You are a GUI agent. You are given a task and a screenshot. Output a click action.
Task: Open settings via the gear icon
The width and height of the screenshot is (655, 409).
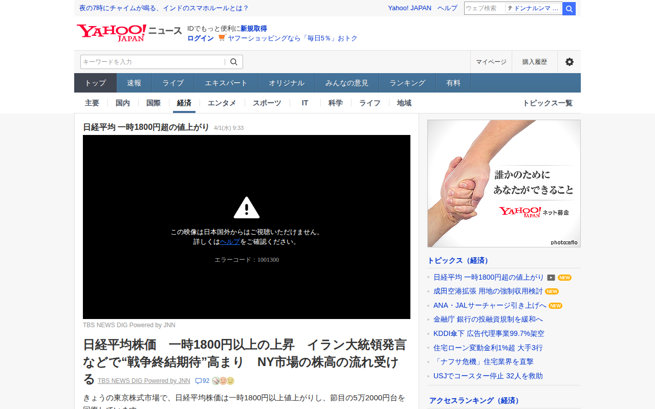click(569, 62)
